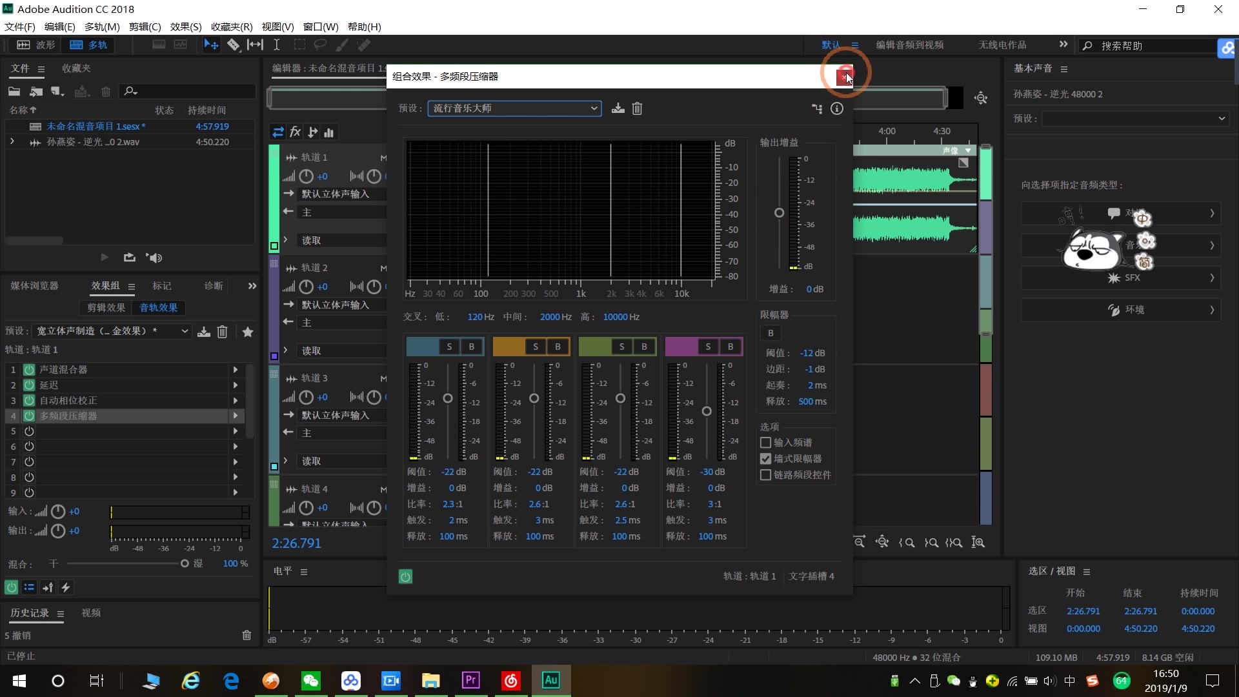
Task: Click the info icon next to compressor settings
Action: [x=836, y=108]
